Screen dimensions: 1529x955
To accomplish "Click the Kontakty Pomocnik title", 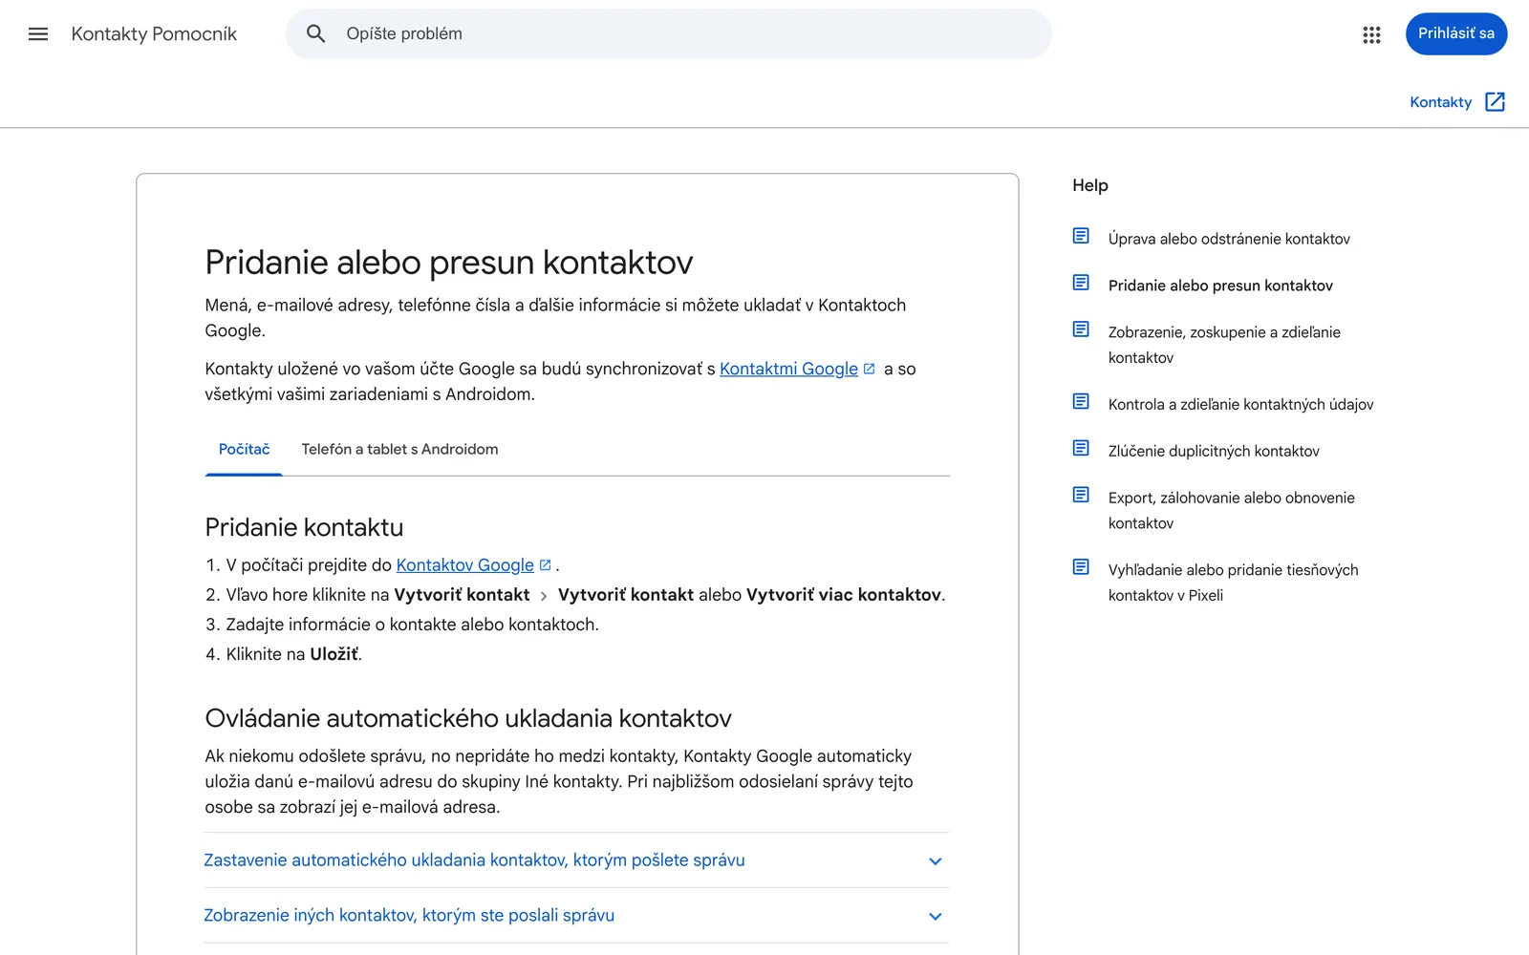I will click(x=154, y=34).
